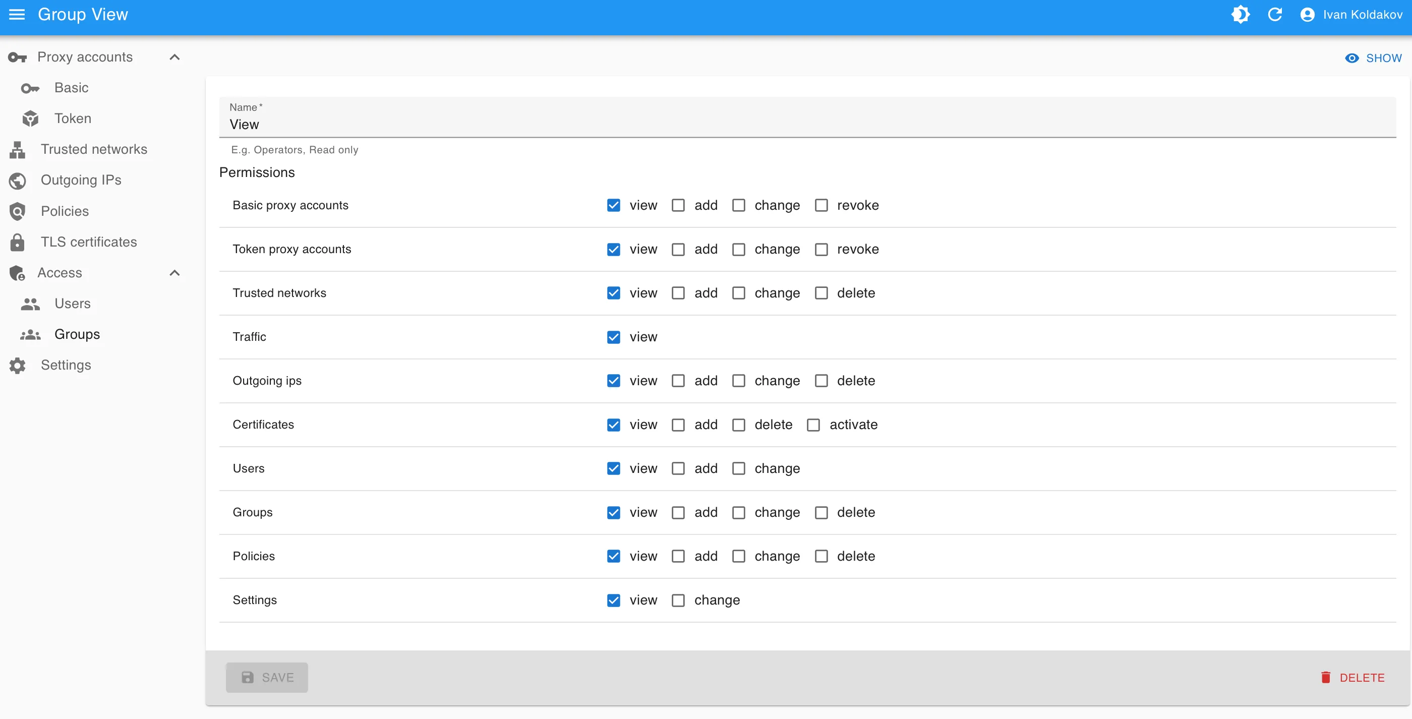Click the Token cube icon in the sidebar

[30, 118]
